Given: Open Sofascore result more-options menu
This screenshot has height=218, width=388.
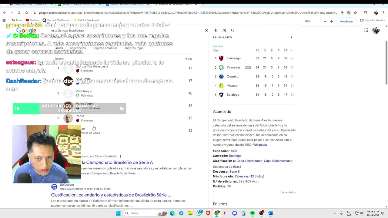Looking at the screenshot, I should (114, 189).
